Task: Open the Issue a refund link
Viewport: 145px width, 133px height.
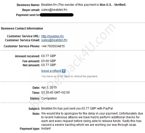Action: pyautogui.click(x=51, y=71)
